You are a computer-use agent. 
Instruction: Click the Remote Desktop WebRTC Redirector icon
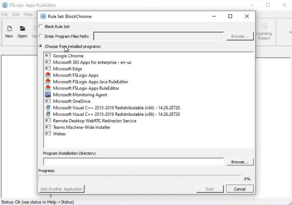pyautogui.click(x=48, y=121)
